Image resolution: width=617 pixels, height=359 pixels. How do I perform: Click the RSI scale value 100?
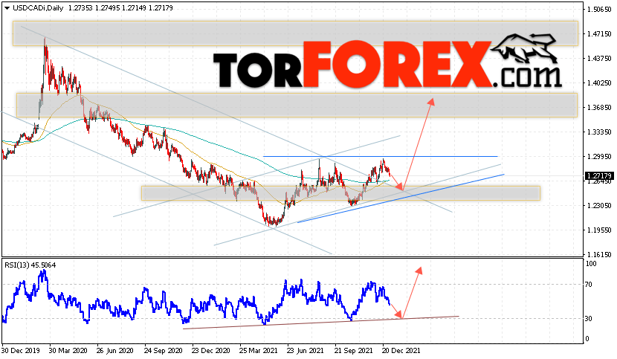pyautogui.click(x=591, y=264)
